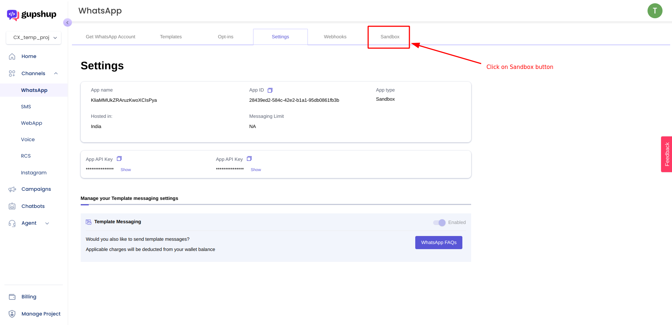Viewport: 672px width, 325px height.
Task: Open Instagram channel in sidebar
Action: coord(34,173)
